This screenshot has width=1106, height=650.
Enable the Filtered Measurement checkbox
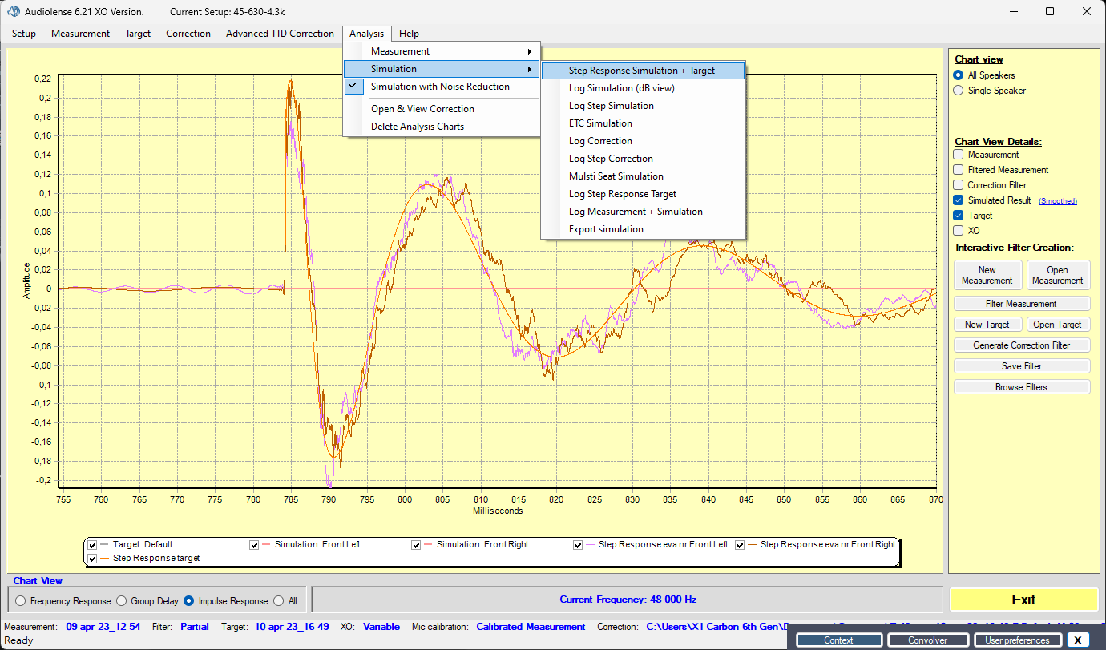(x=959, y=170)
